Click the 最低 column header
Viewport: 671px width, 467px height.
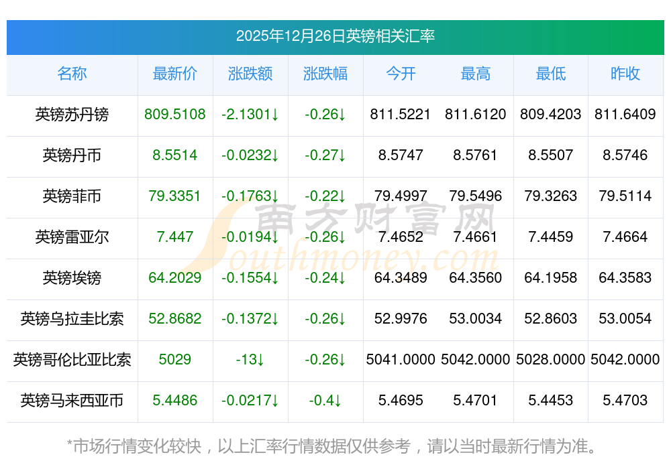(x=551, y=74)
